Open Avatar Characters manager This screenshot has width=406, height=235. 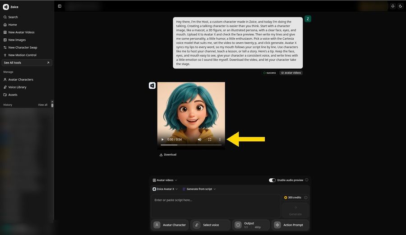click(x=18, y=79)
